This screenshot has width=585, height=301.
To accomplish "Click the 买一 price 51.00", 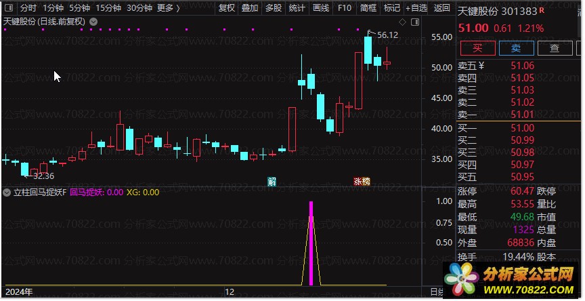I will 522,128.
